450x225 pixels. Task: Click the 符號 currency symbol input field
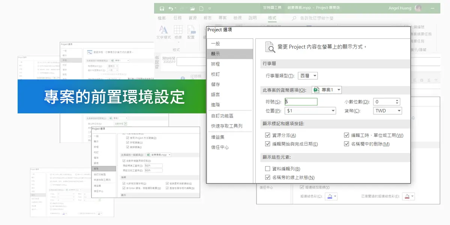click(301, 102)
